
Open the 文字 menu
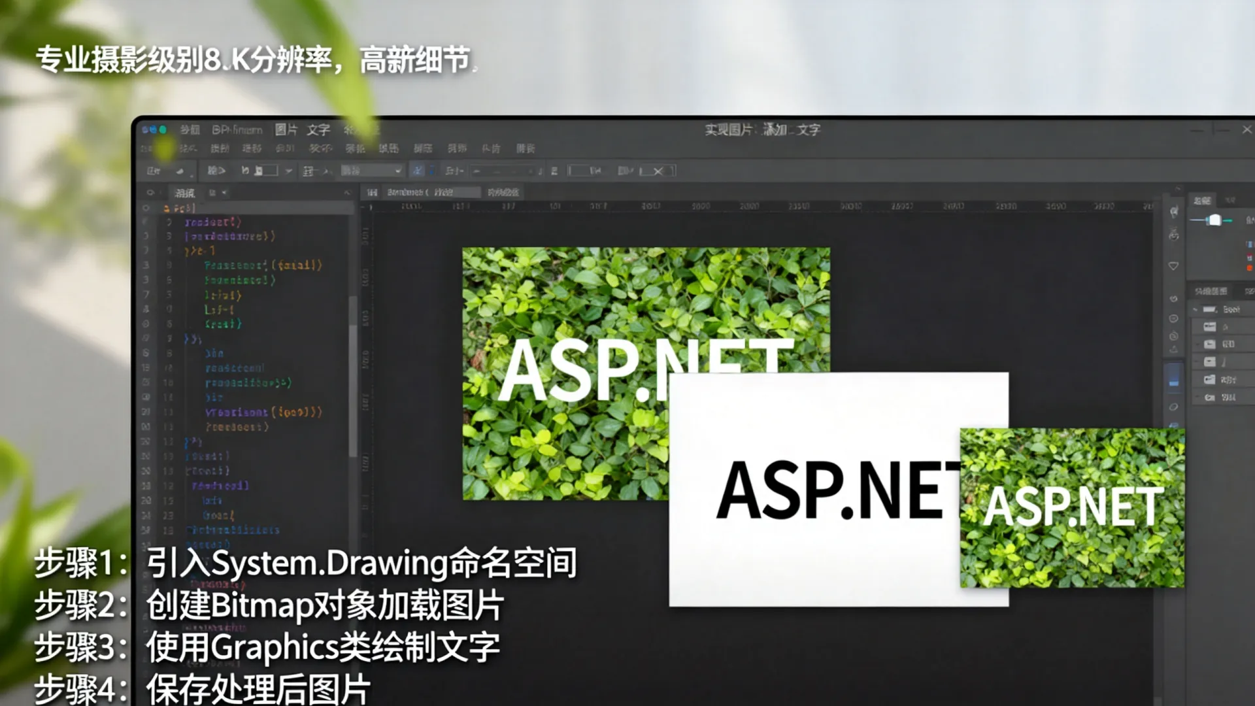tap(318, 129)
